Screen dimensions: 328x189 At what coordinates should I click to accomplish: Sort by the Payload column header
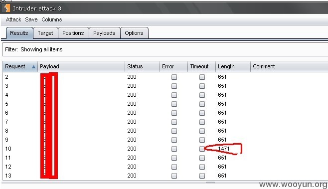[81, 66]
